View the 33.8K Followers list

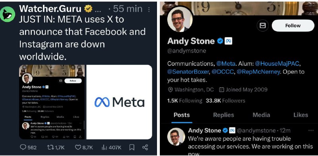click(x=225, y=101)
